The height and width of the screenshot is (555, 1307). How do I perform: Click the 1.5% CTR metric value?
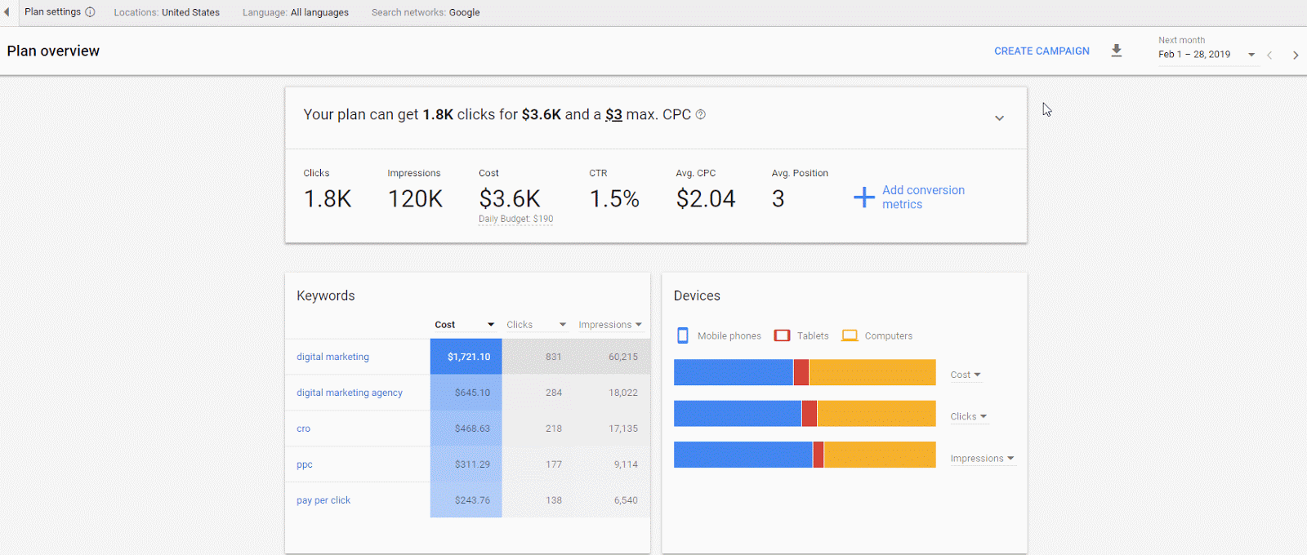(614, 198)
